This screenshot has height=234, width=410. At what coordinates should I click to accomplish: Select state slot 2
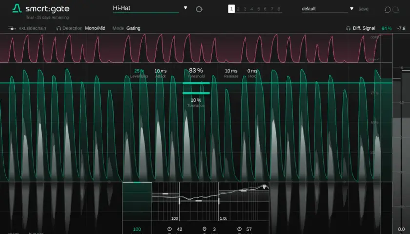coord(238,9)
